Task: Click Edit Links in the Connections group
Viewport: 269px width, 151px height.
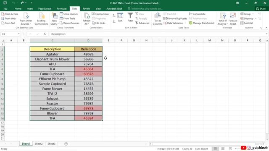Action: point(99,23)
